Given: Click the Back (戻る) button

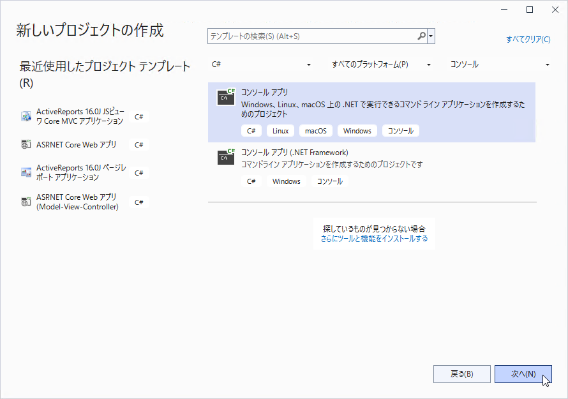Looking at the screenshot, I should [461, 374].
